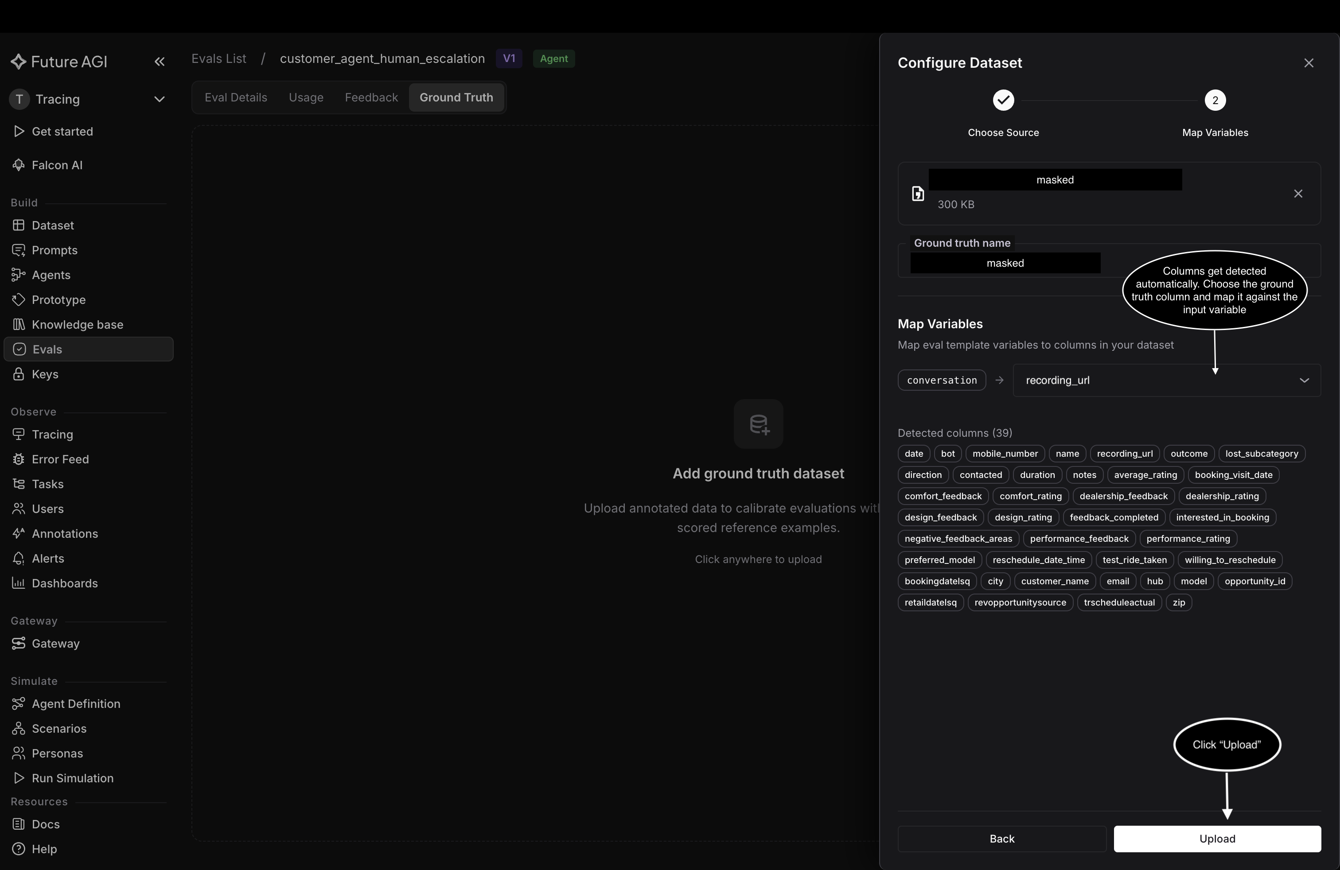Click the Scenarios icon in sidebar
1340x870 pixels.
pyautogui.click(x=19, y=728)
